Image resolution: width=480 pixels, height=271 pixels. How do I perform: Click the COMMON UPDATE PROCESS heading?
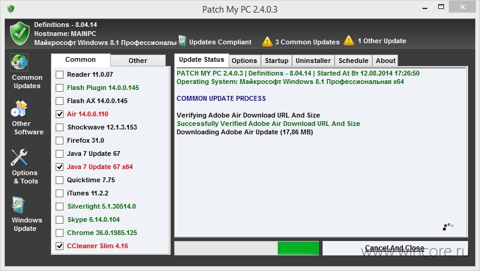(x=221, y=98)
